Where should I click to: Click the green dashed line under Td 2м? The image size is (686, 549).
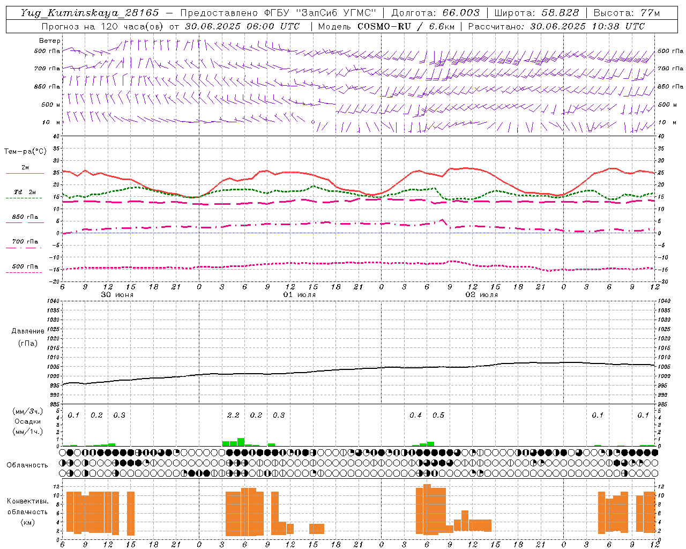coord(24,198)
